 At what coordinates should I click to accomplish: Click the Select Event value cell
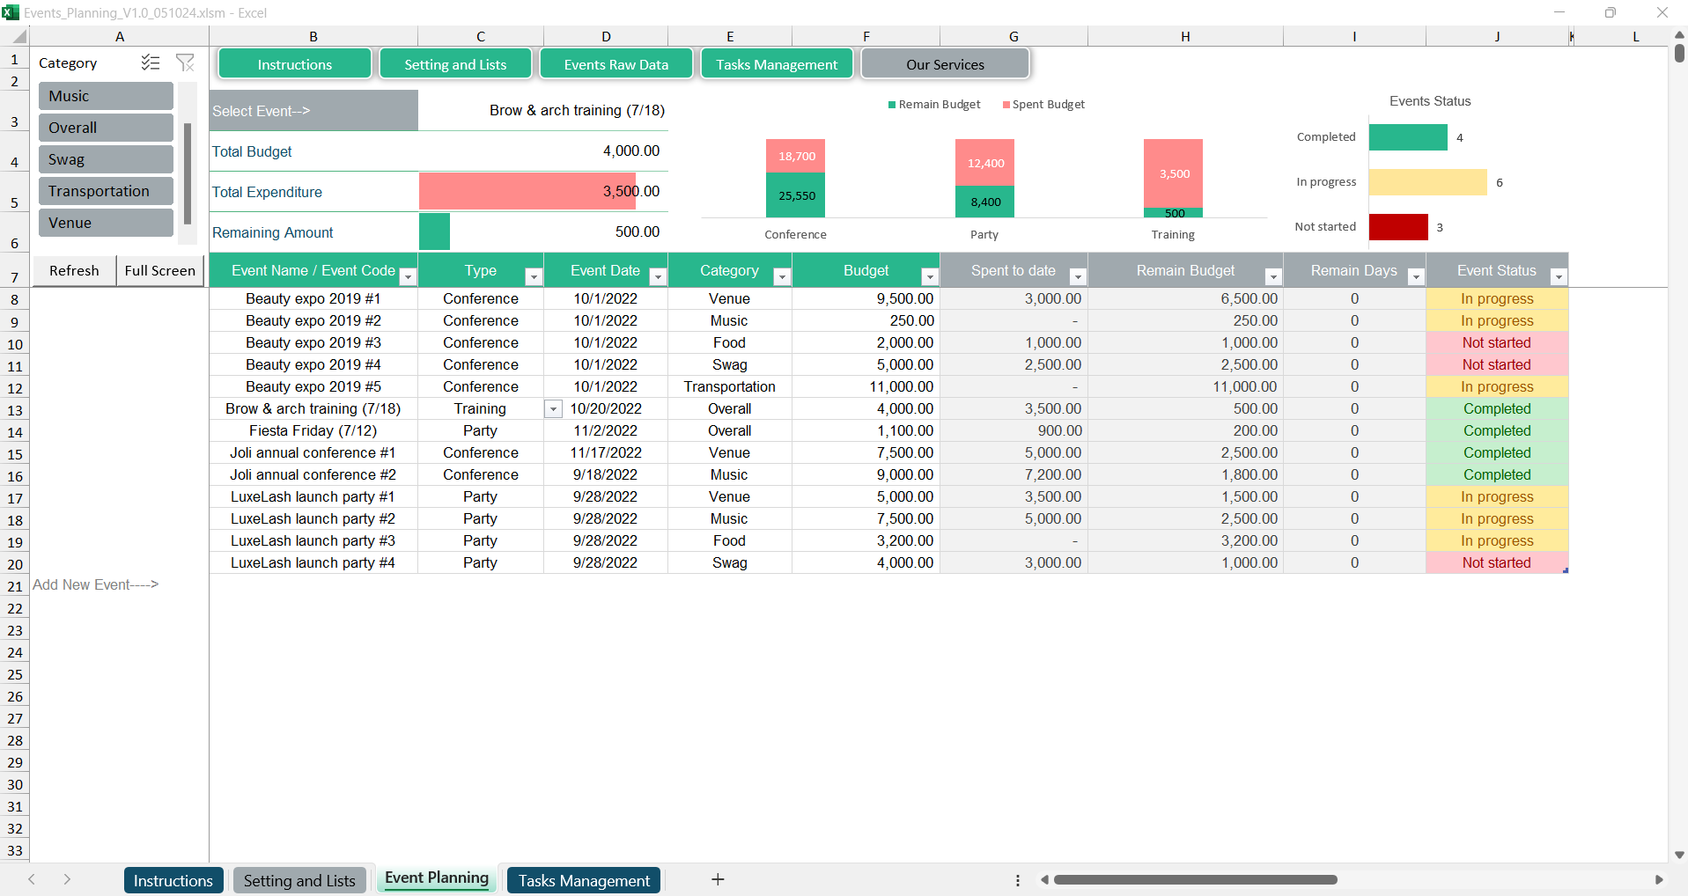[x=543, y=111]
